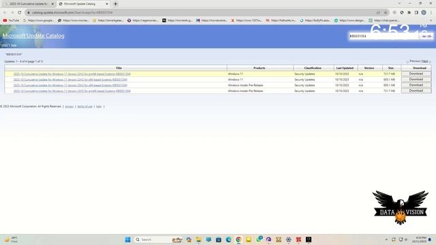Open the share icon in the address bar
This screenshot has height=245, width=436.
point(378,12)
